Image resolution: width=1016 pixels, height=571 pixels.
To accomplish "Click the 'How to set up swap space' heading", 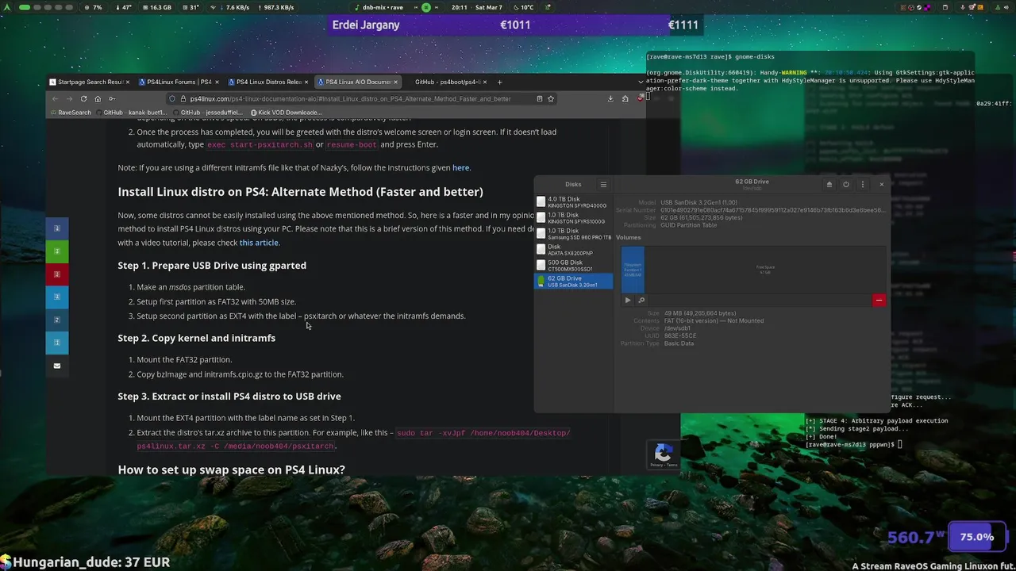I will [x=231, y=469].
